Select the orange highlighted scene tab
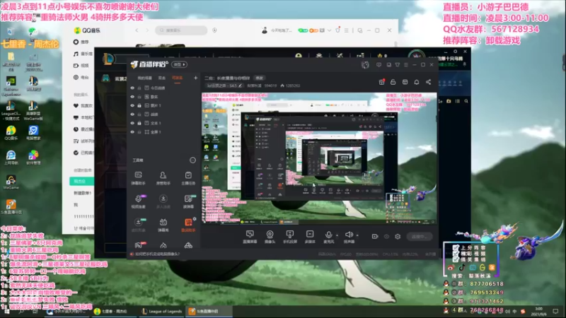Image resolution: width=566 pixels, height=318 pixels. pos(178,78)
